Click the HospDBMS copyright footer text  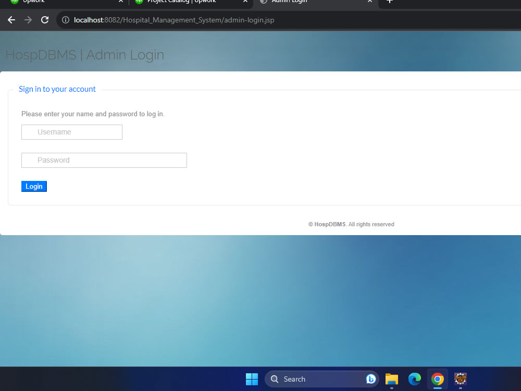(351, 224)
